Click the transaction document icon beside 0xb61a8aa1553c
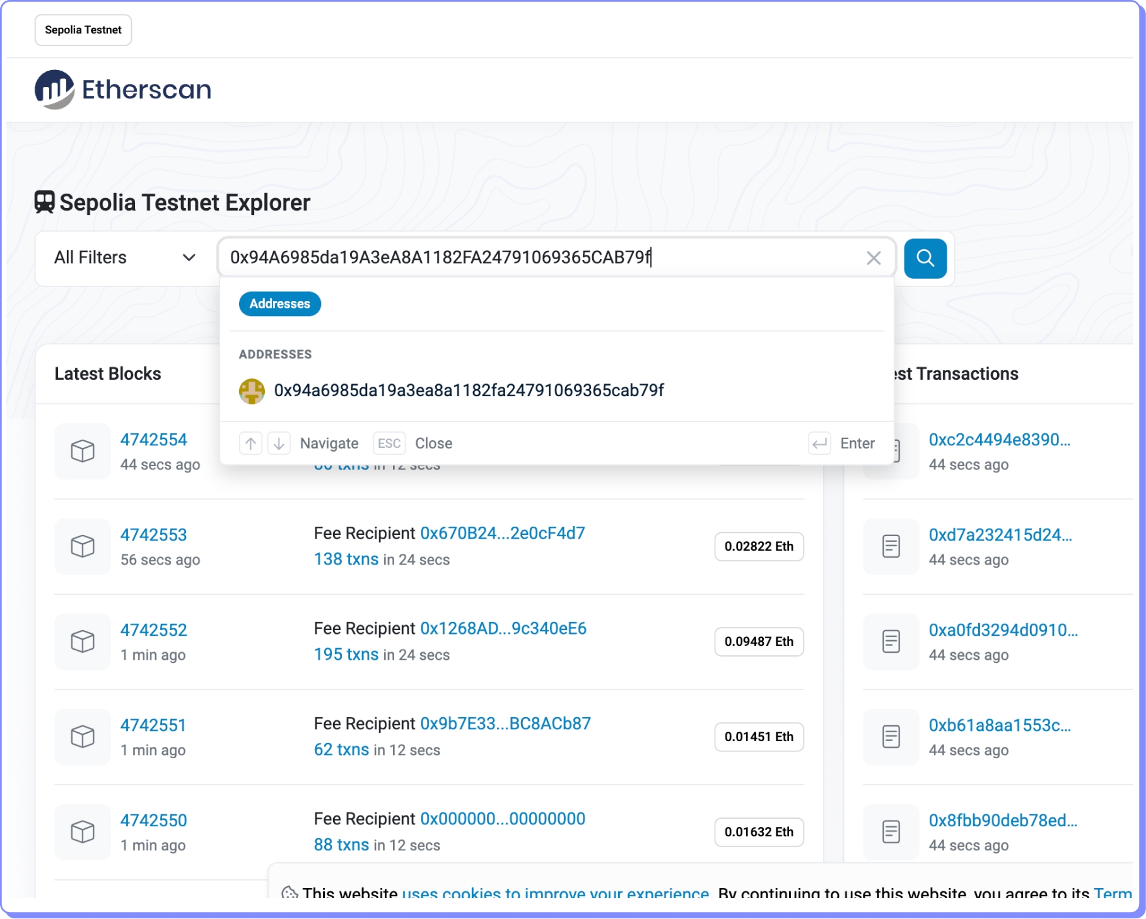This screenshot has width=1146, height=919. (891, 737)
